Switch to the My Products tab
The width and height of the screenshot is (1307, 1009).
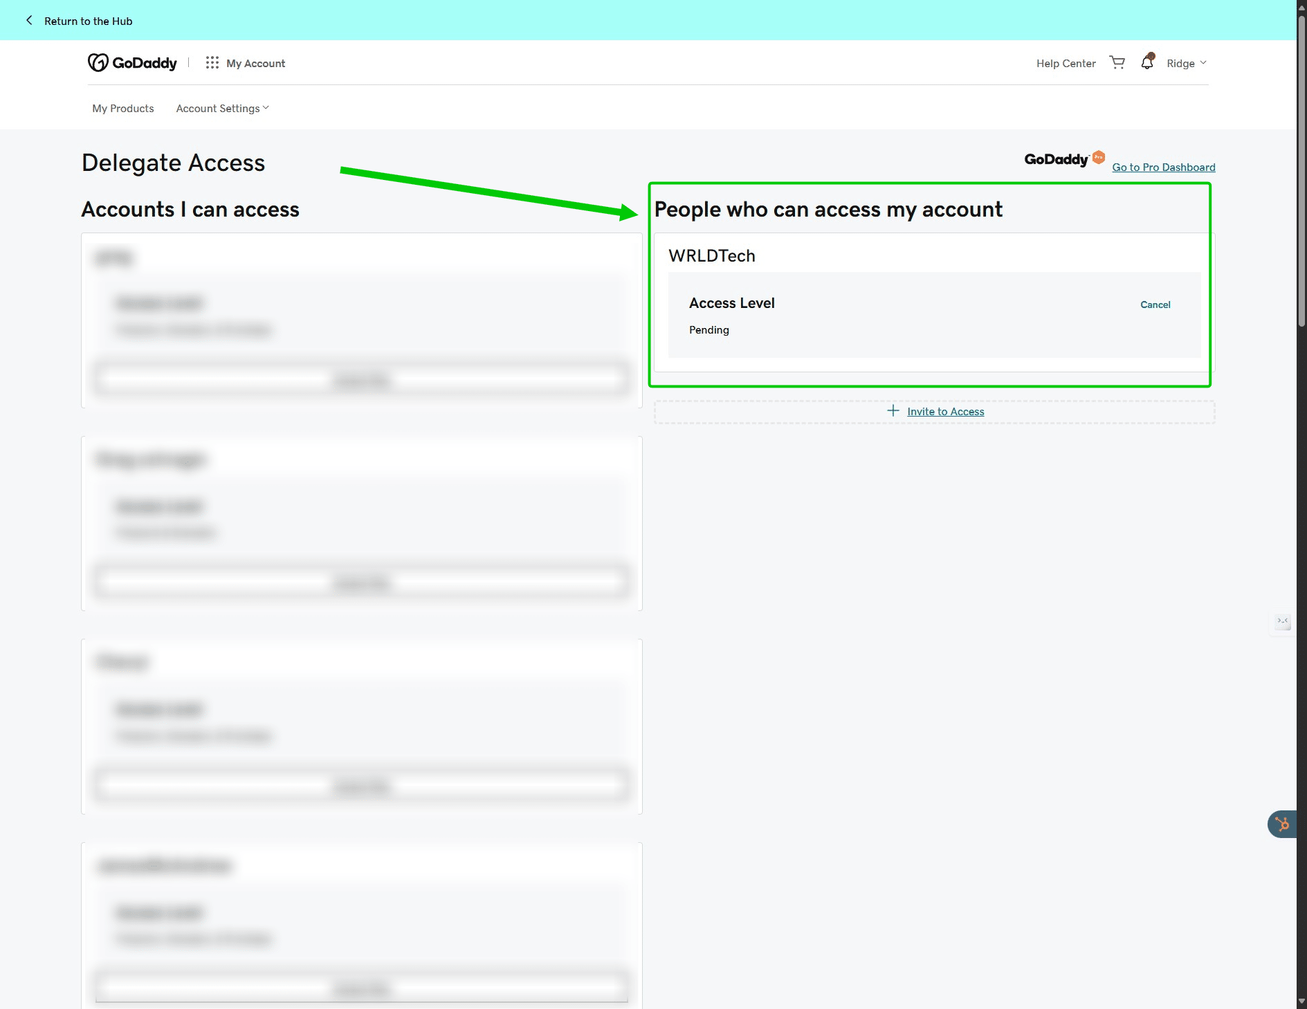tap(123, 109)
